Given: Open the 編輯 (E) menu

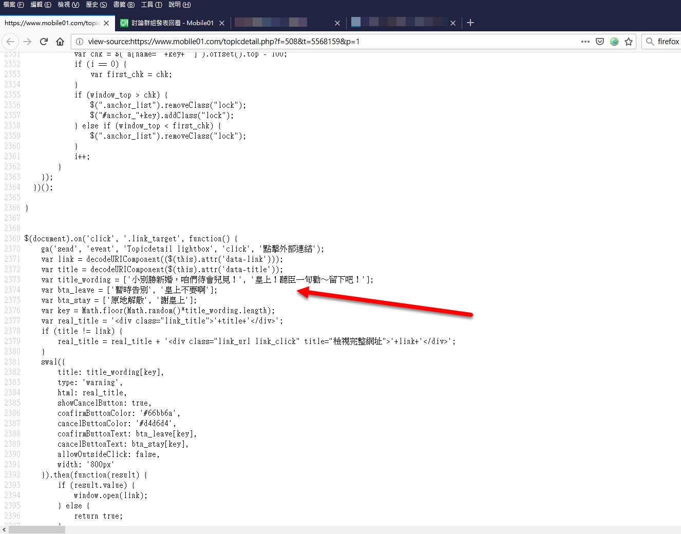Looking at the screenshot, I should (41, 5).
